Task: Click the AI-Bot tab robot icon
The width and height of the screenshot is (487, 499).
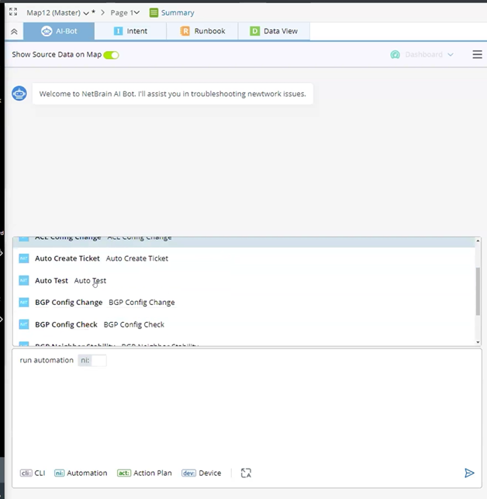Action: click(x=47, y=31)
